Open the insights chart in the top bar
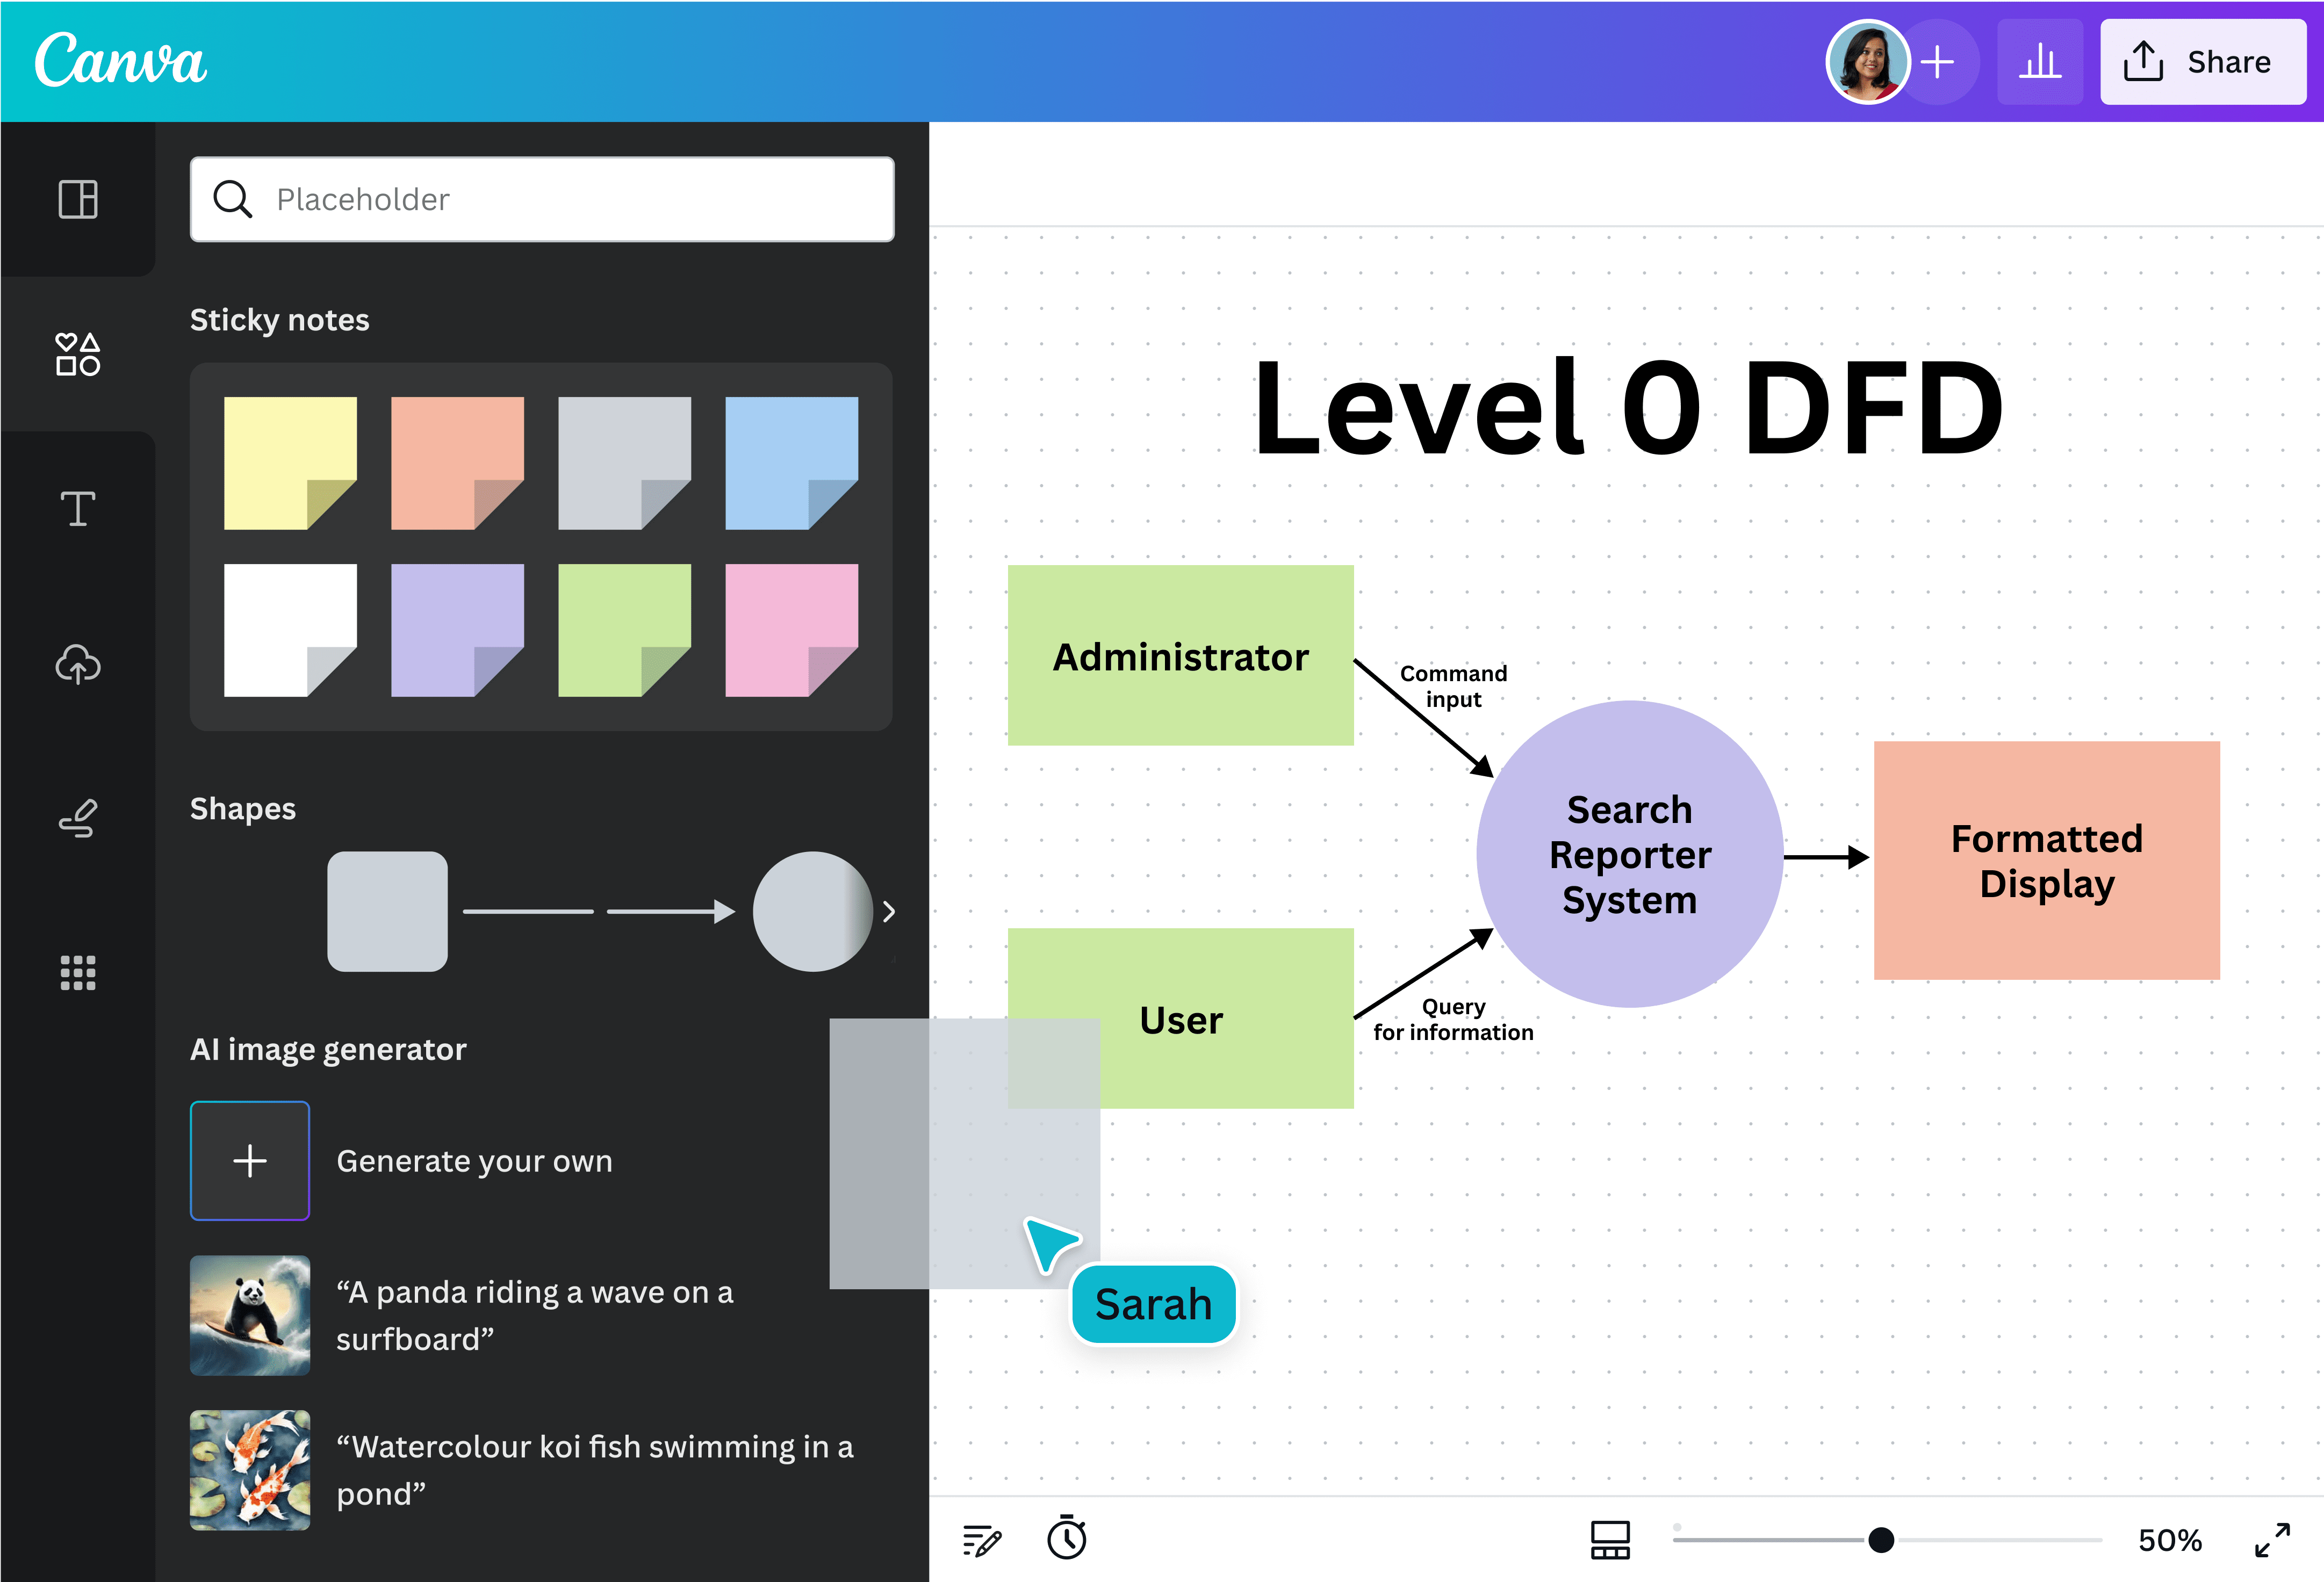This screenshot has width=2324, height=1582. (x=2040, y=61)
